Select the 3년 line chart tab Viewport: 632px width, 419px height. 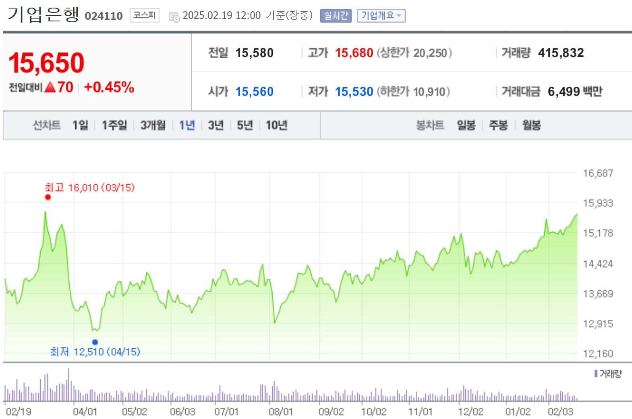point(216,125)
